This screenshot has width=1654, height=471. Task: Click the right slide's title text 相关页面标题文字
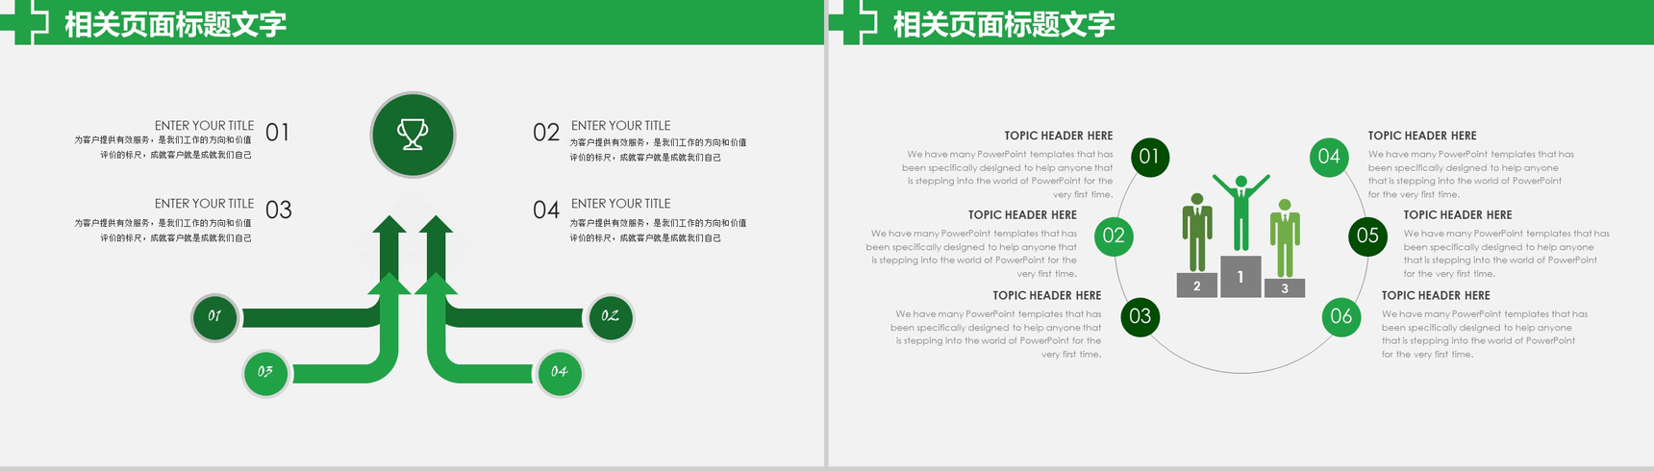click(1004, 24)
